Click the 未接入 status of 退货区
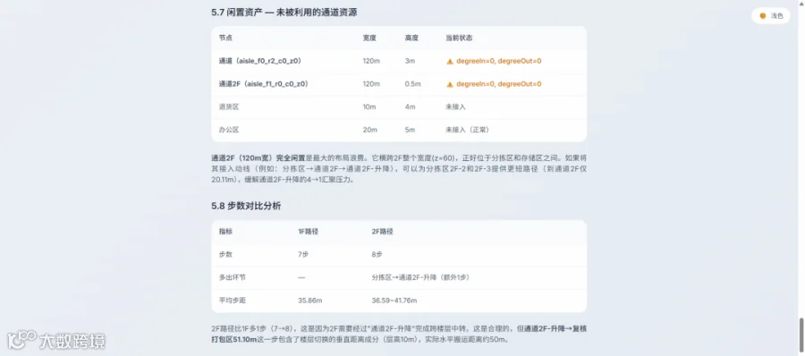Screen dimensions: 805x356 coord(455,106)
